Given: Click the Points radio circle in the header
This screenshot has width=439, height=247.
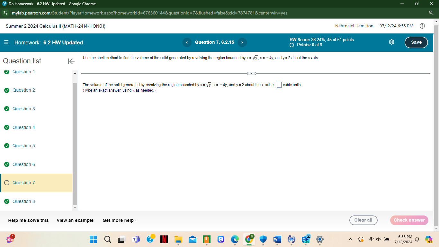Looking at the screenshot, I should point(292,45).
